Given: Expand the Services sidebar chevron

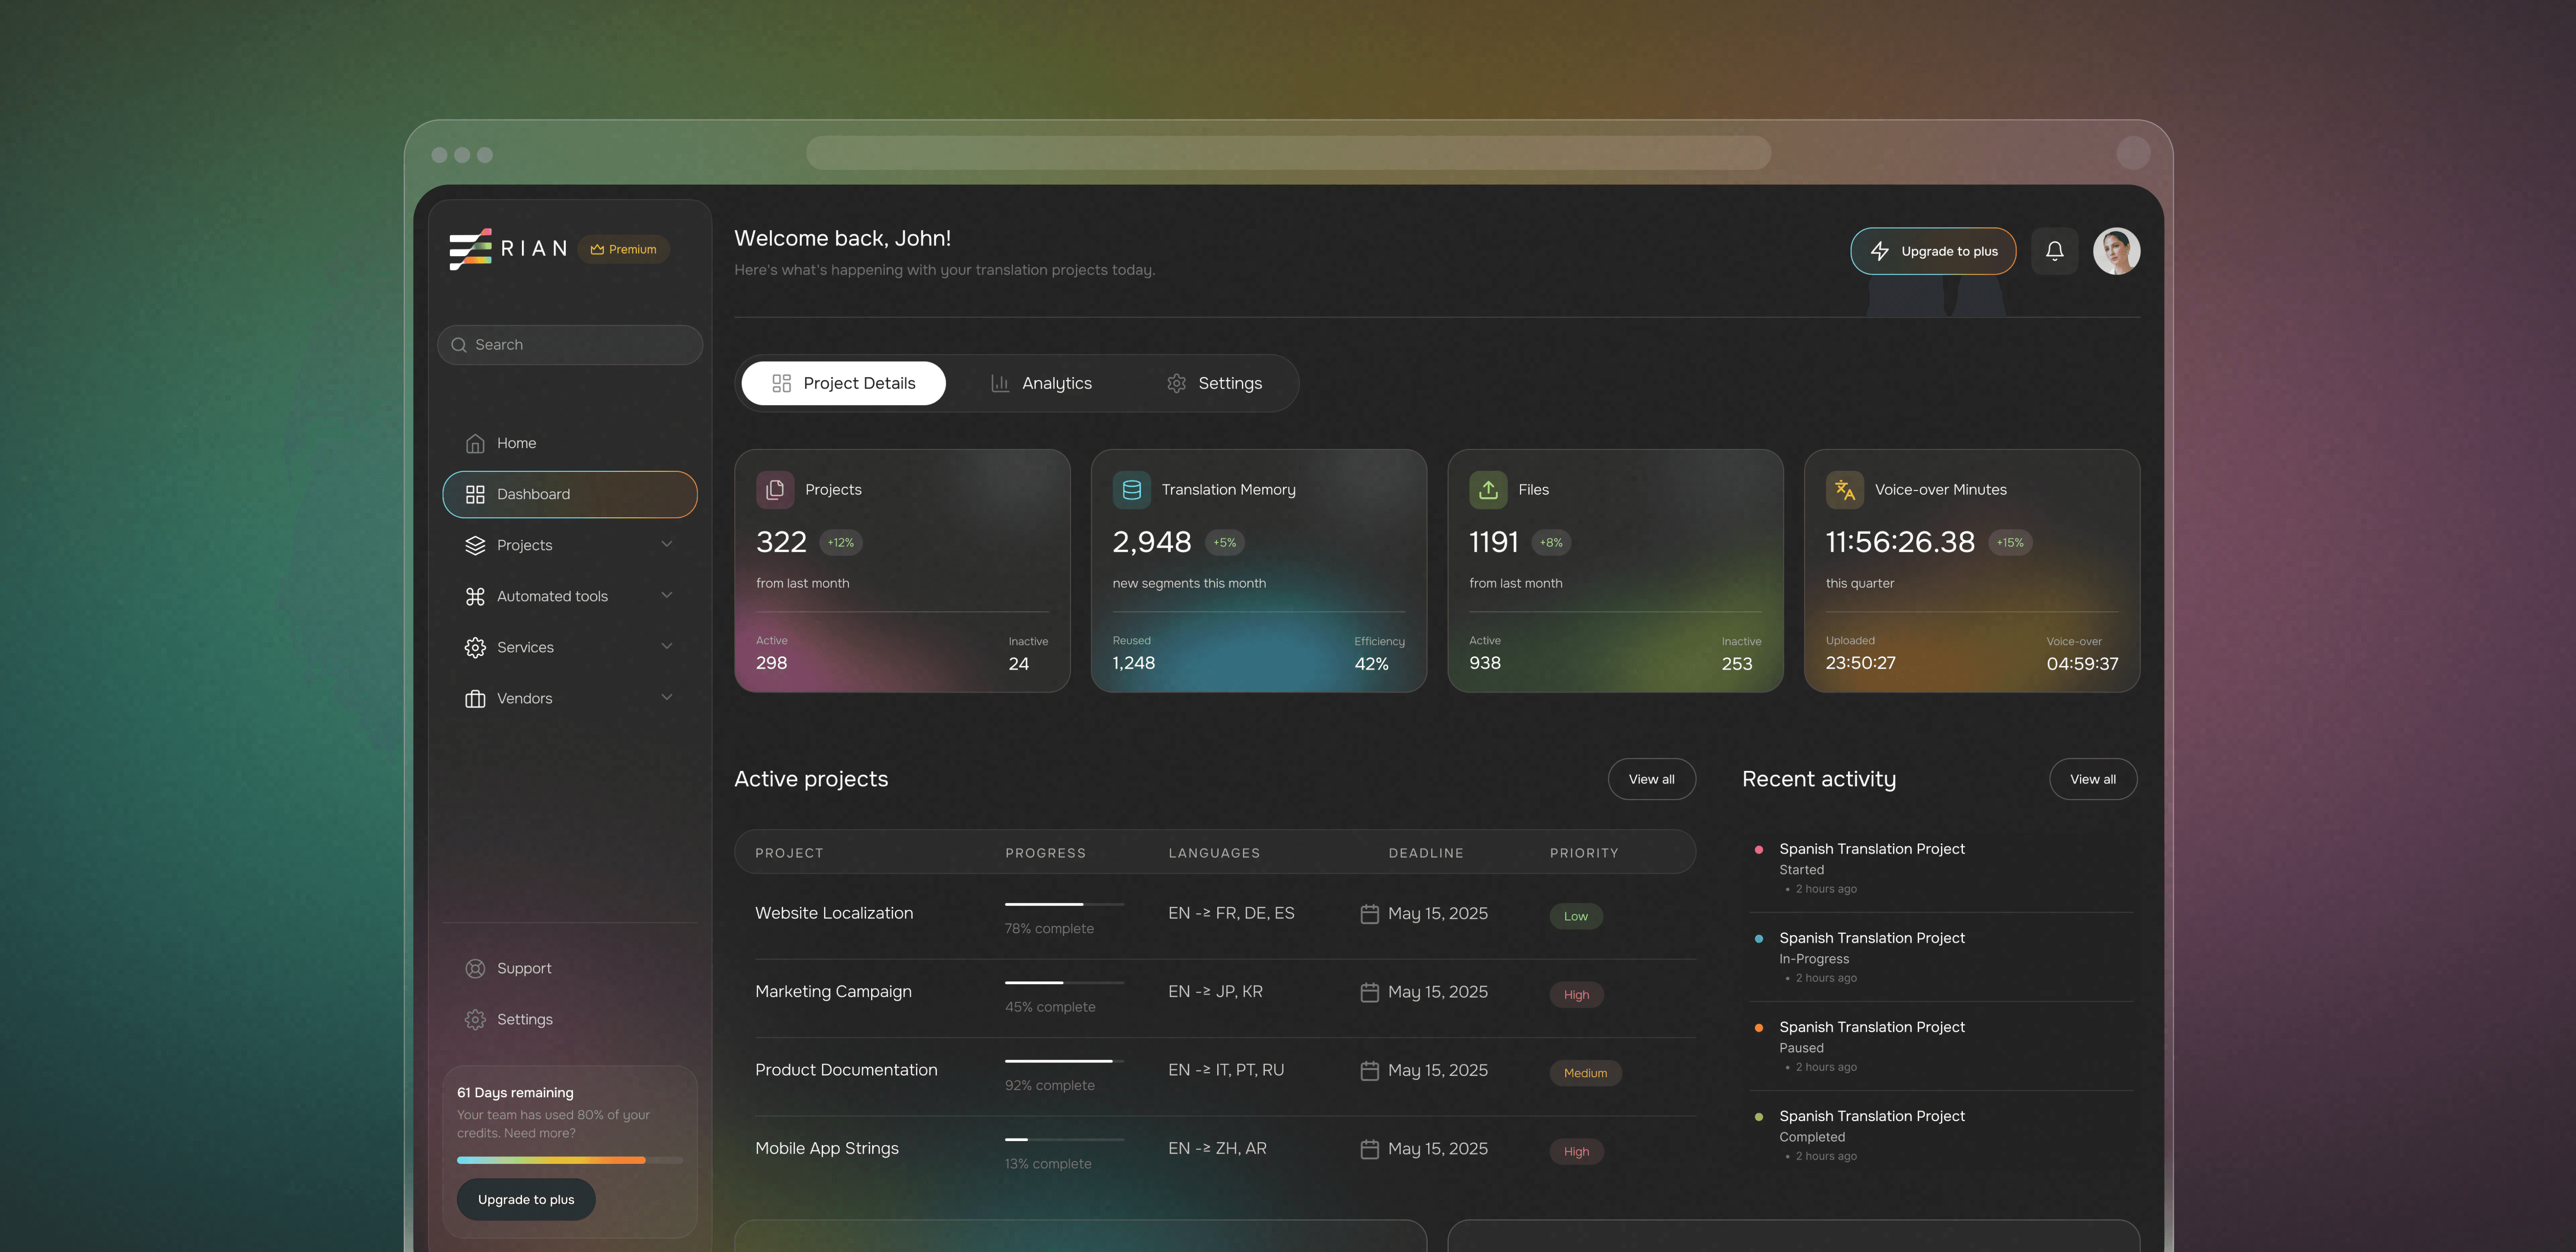Looking at the screenshot, I should click(x=667, y=646).
